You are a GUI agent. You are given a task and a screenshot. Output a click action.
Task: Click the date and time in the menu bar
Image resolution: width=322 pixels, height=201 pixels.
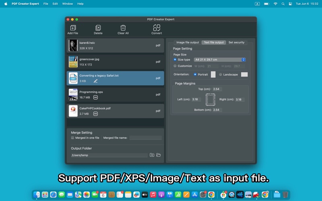307,4
